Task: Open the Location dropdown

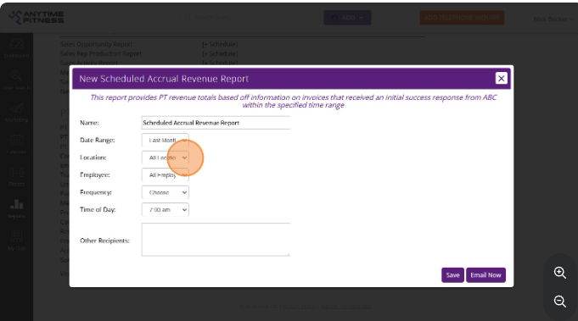Action: 166,158
